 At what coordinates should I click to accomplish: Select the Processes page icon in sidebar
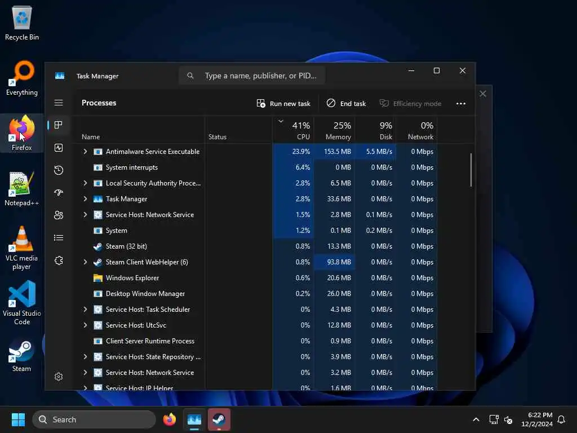pos(59,125)
